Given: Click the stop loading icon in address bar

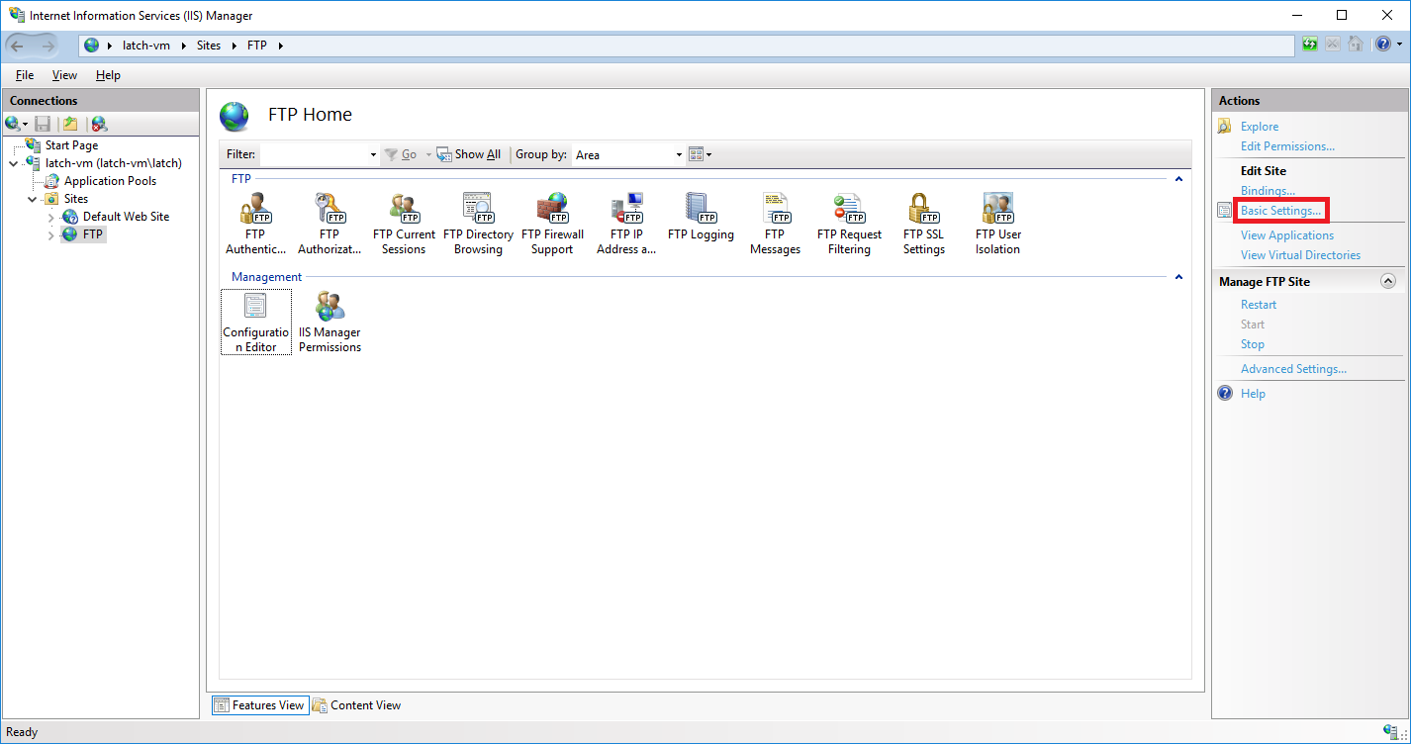Looking at the screenshot, I should pyautogui.click(x=1333, y=45).
